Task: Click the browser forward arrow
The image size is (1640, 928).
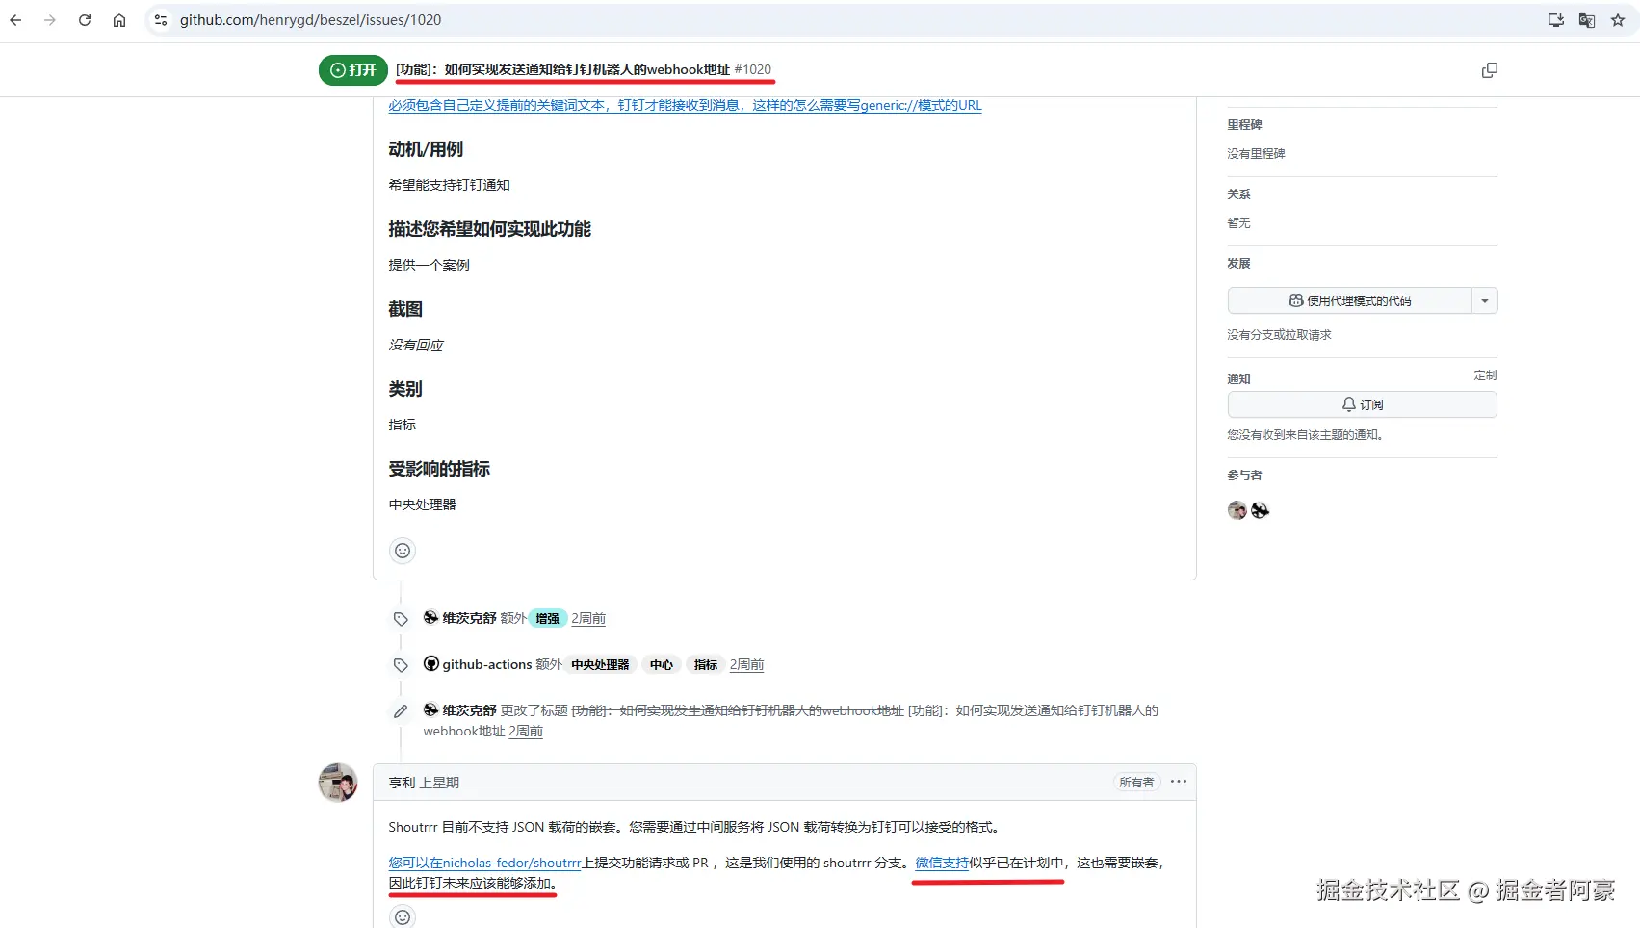Action: pos(50,20)
